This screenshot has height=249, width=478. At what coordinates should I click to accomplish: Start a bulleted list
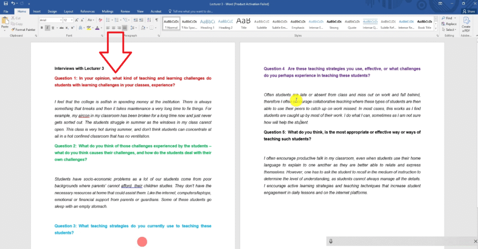pos(107,20)
